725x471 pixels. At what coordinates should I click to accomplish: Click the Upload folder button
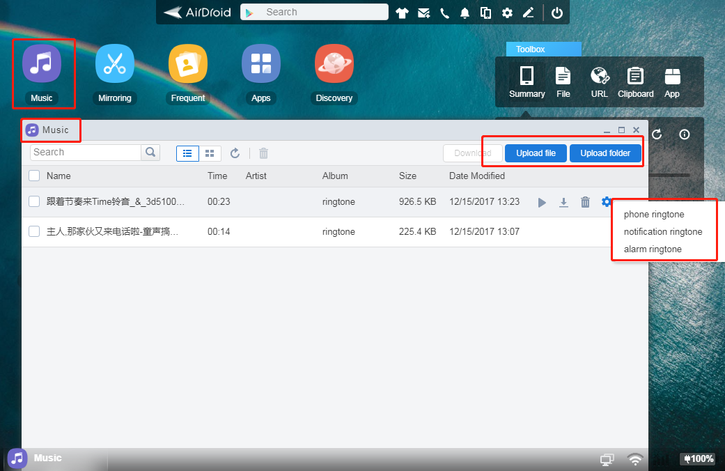pos(605,153)
